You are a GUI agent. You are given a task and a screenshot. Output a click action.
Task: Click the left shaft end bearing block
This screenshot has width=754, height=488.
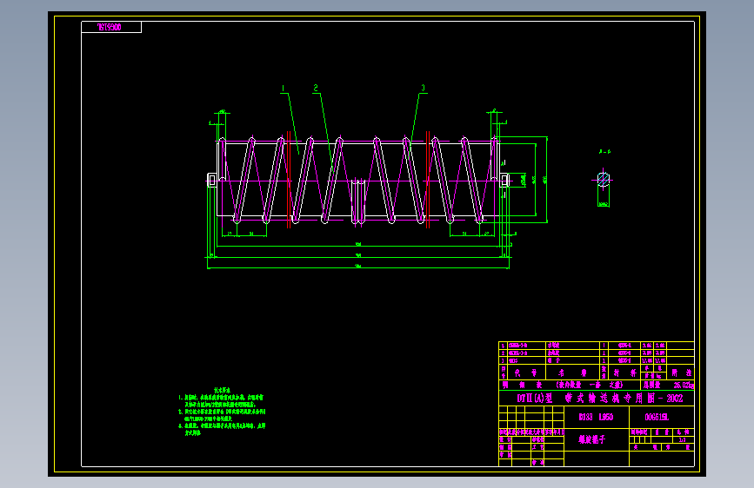coord(211,180)
